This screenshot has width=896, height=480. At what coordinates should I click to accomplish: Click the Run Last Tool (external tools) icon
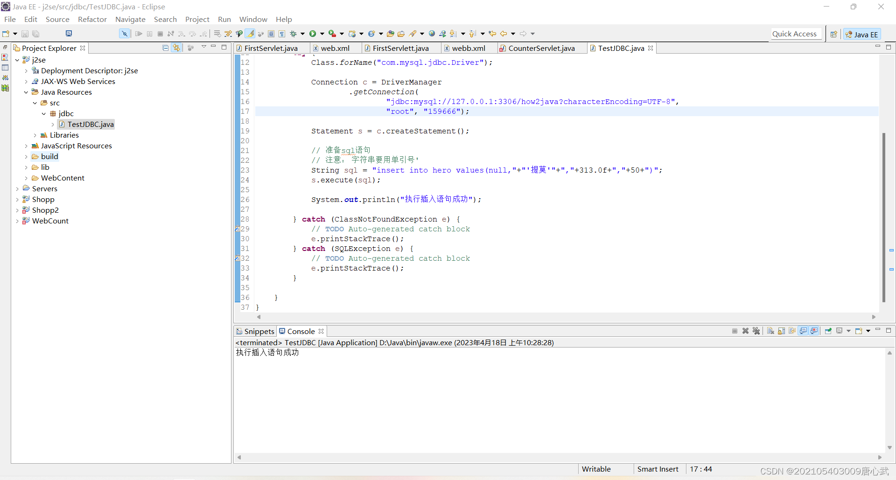332,34
